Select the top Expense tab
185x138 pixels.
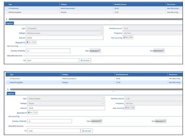tap(10, 23)
